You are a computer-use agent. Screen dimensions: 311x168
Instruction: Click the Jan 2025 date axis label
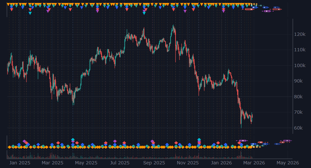click(20, 163)
